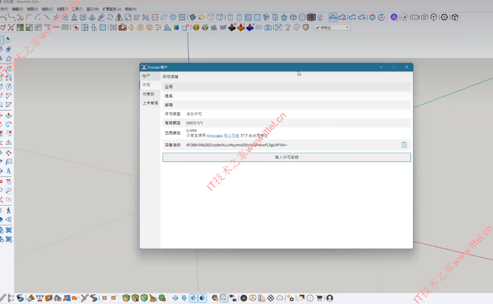The height and width of the screenshot is (304, 493).
Task: Click the checkerboard icon in bottom toolbar
Action: pos(271,298)
